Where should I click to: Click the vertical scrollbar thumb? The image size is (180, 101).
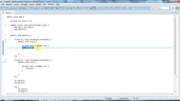coord(175,46)
